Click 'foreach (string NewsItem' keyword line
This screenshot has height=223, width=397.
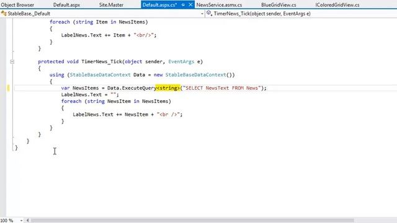coord(116,101)
